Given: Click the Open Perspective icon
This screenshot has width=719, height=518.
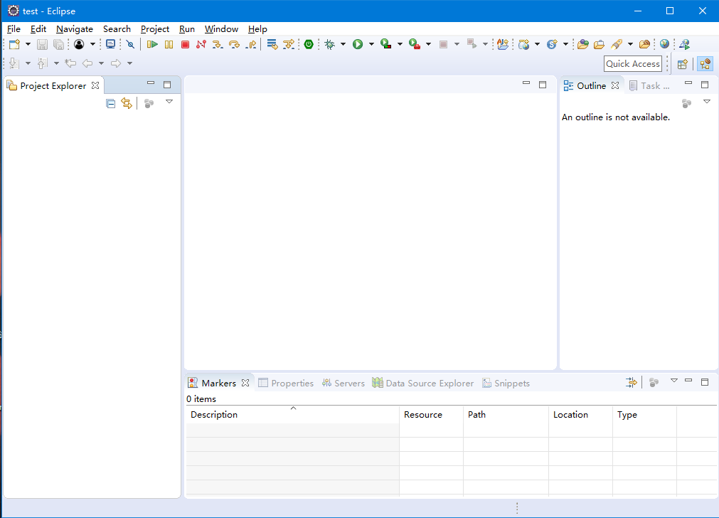Looking at the screenshot, I should [682, 64].
